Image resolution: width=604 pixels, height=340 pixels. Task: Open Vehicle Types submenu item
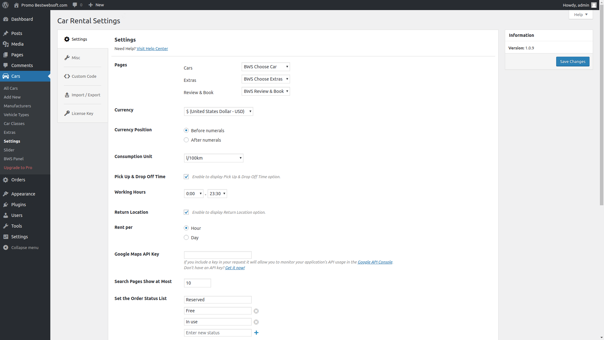pyautogui.click(x=16, y=115)
